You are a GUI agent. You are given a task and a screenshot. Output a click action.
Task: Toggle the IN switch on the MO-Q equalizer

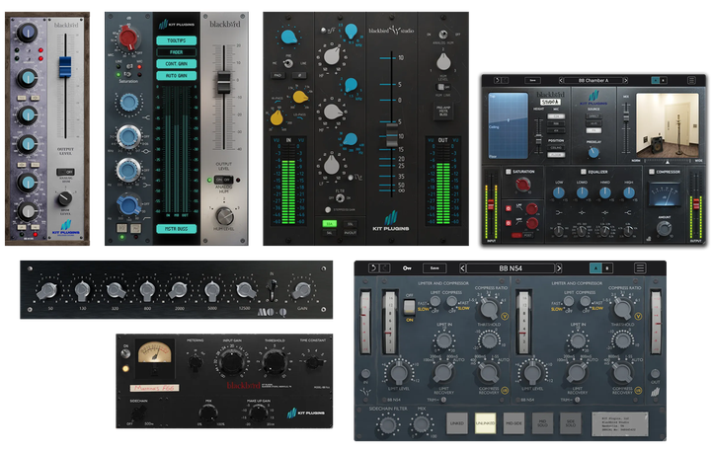pyautogui.click(x=273, y=288)
